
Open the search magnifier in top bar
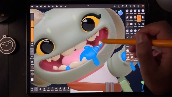pos(114,6)
